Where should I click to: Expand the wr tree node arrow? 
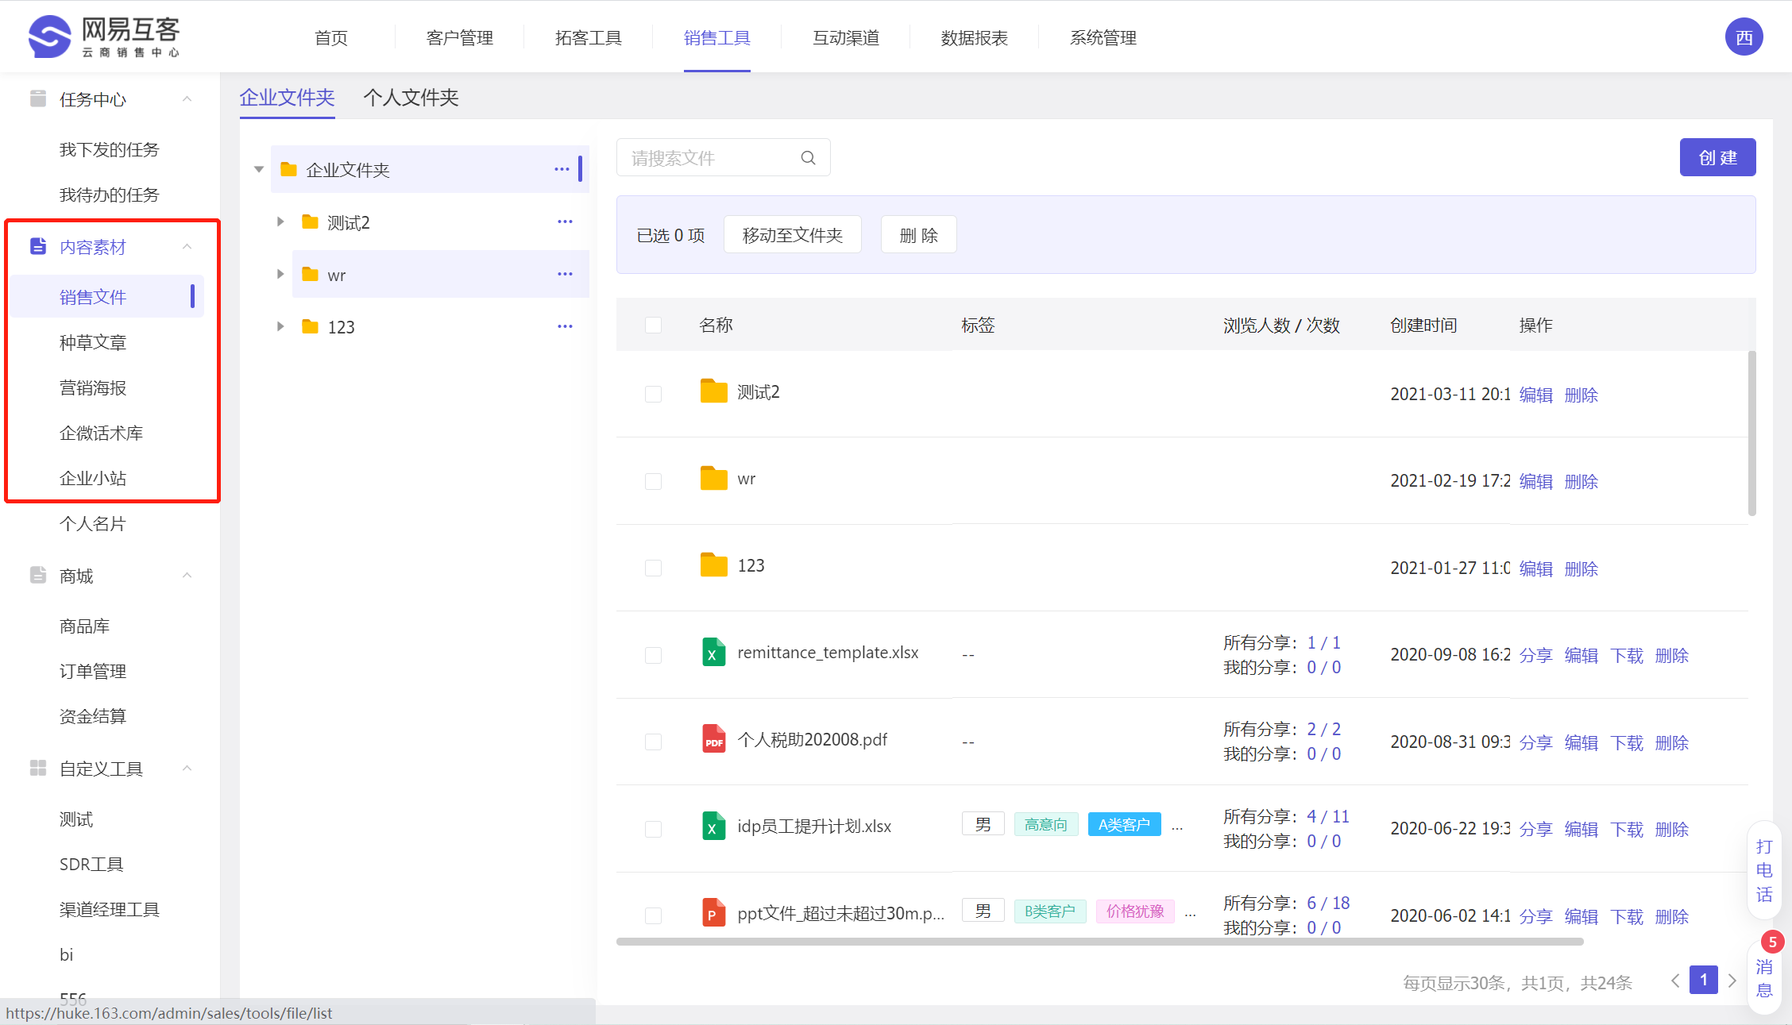pos(280,274)
